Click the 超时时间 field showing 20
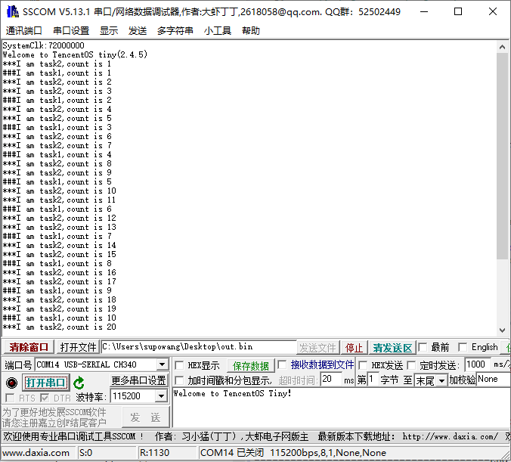Screen dimensions: 511x462 click(x=331, y=379)
